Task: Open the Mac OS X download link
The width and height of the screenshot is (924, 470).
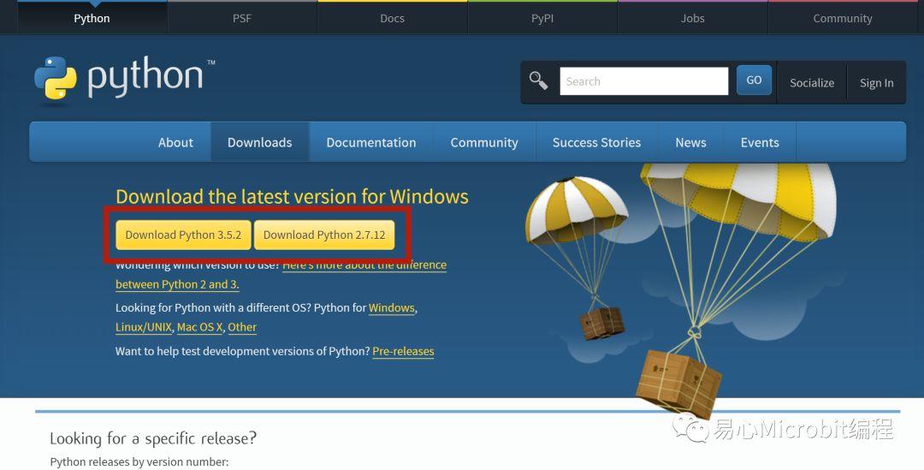Action: click(x=199, y=327)
